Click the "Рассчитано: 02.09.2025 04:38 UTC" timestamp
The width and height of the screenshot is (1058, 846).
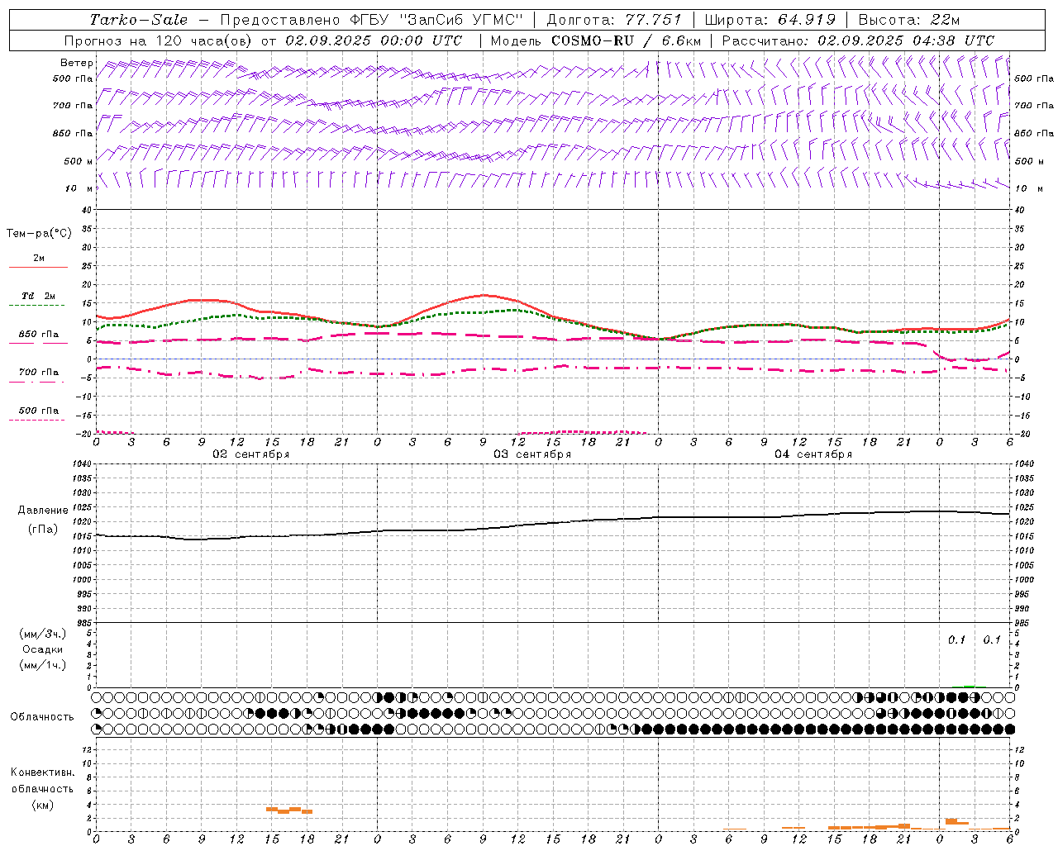(x=858, y=40)
